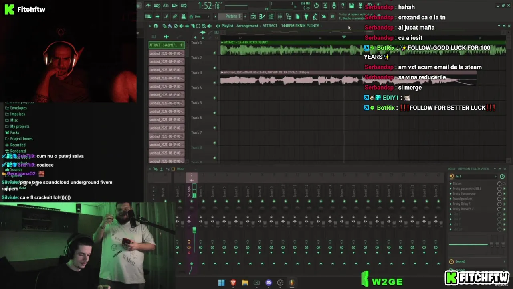Screen dimensions: 513x289
Task: Save project with floppy disk icon
Action: [x=351, y=6]
